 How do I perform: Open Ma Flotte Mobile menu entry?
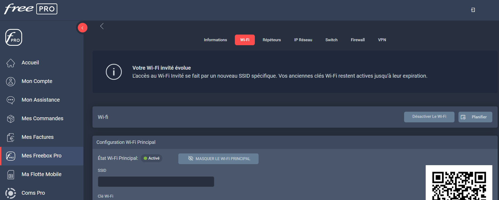(x=42, y=174)
